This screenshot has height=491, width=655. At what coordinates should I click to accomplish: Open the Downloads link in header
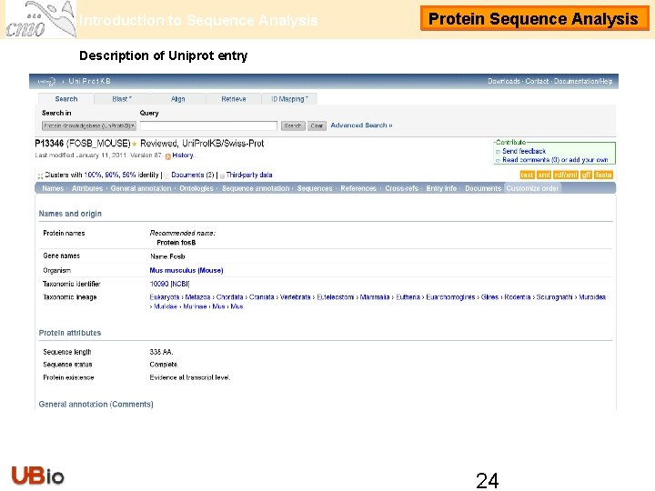(504, 81)
